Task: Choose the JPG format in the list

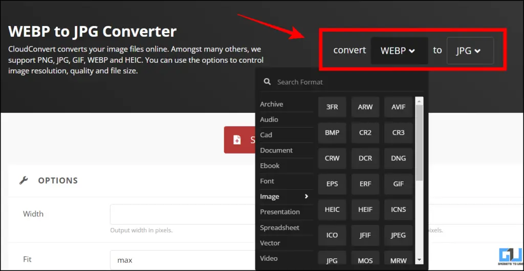Action: coord(332,258)
